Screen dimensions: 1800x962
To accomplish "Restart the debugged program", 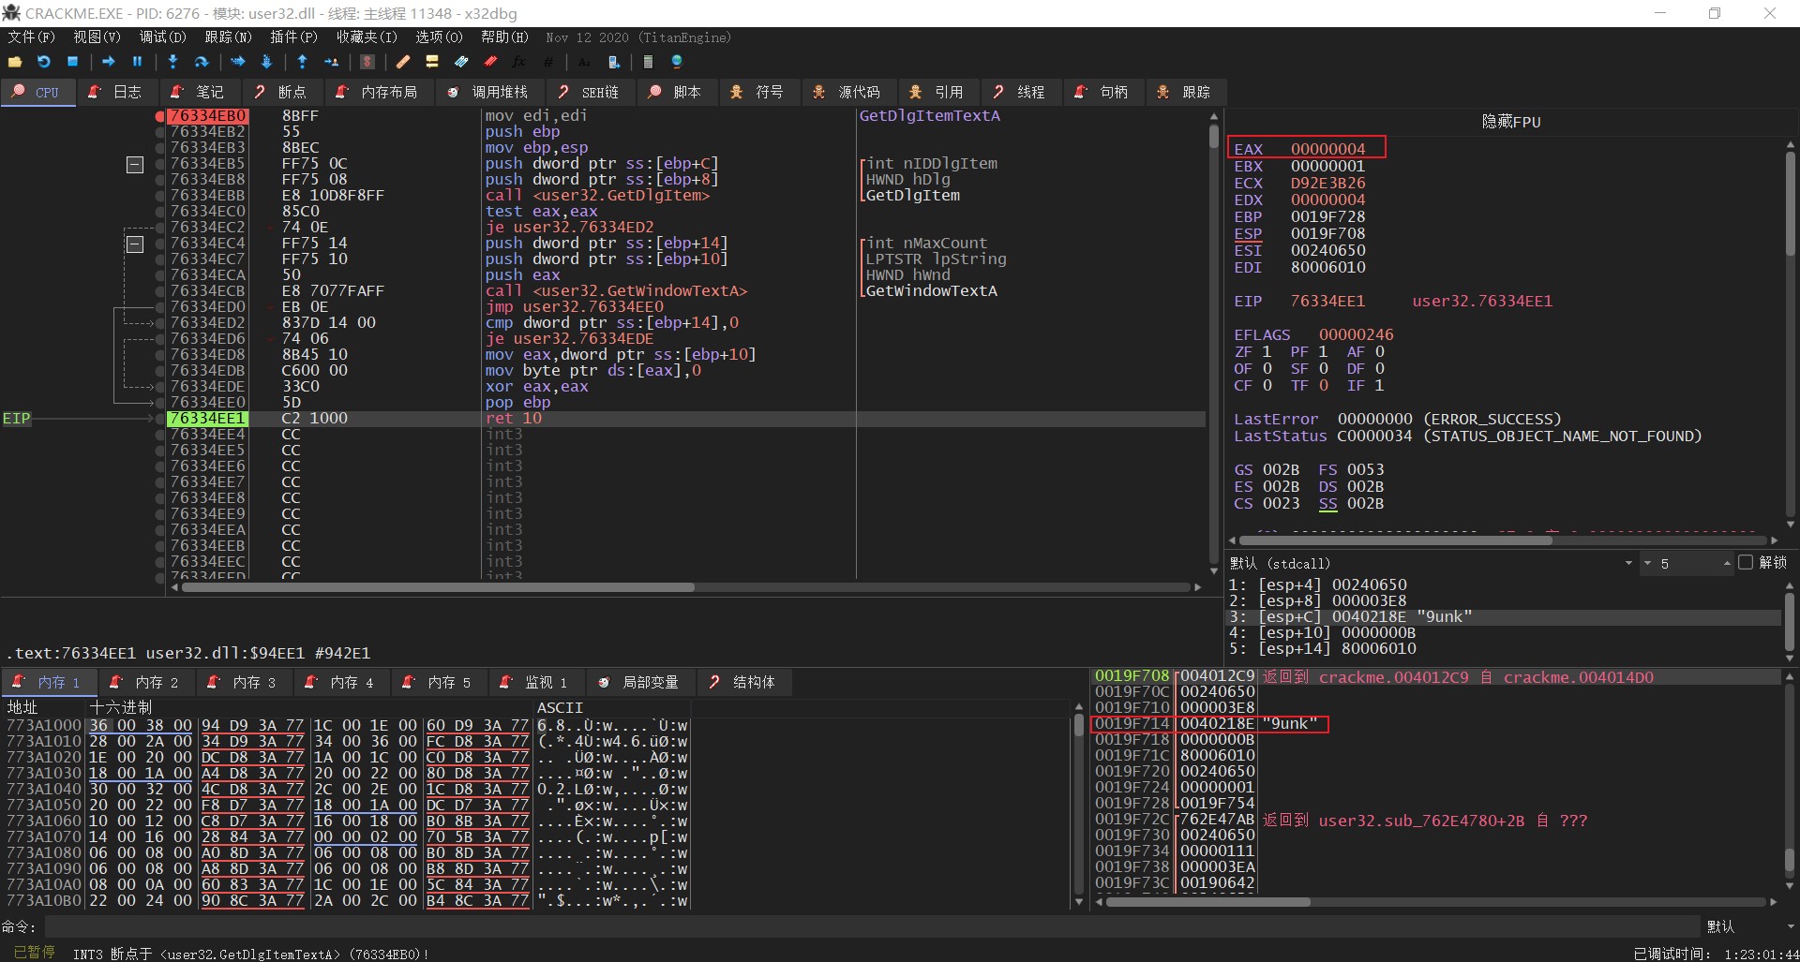I will [43, 62].
